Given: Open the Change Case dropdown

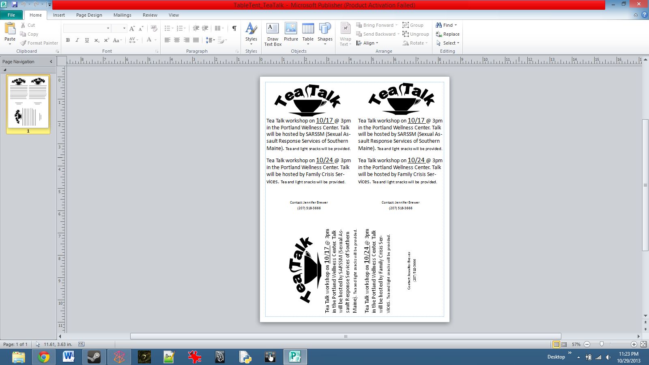Looking at the screenshot, I should pos(117,40).
